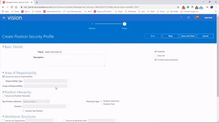The height and width of the screenshot is (123, 219).
Task: Click the Back button
Action: 153,36
